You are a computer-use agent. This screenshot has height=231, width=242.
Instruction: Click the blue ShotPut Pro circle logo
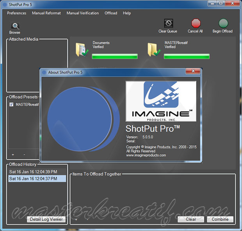[84, 119]
